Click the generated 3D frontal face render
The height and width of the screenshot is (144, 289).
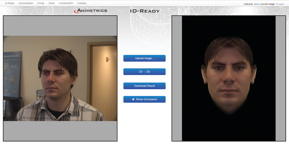pyautogui.click(x=229, y=79)
